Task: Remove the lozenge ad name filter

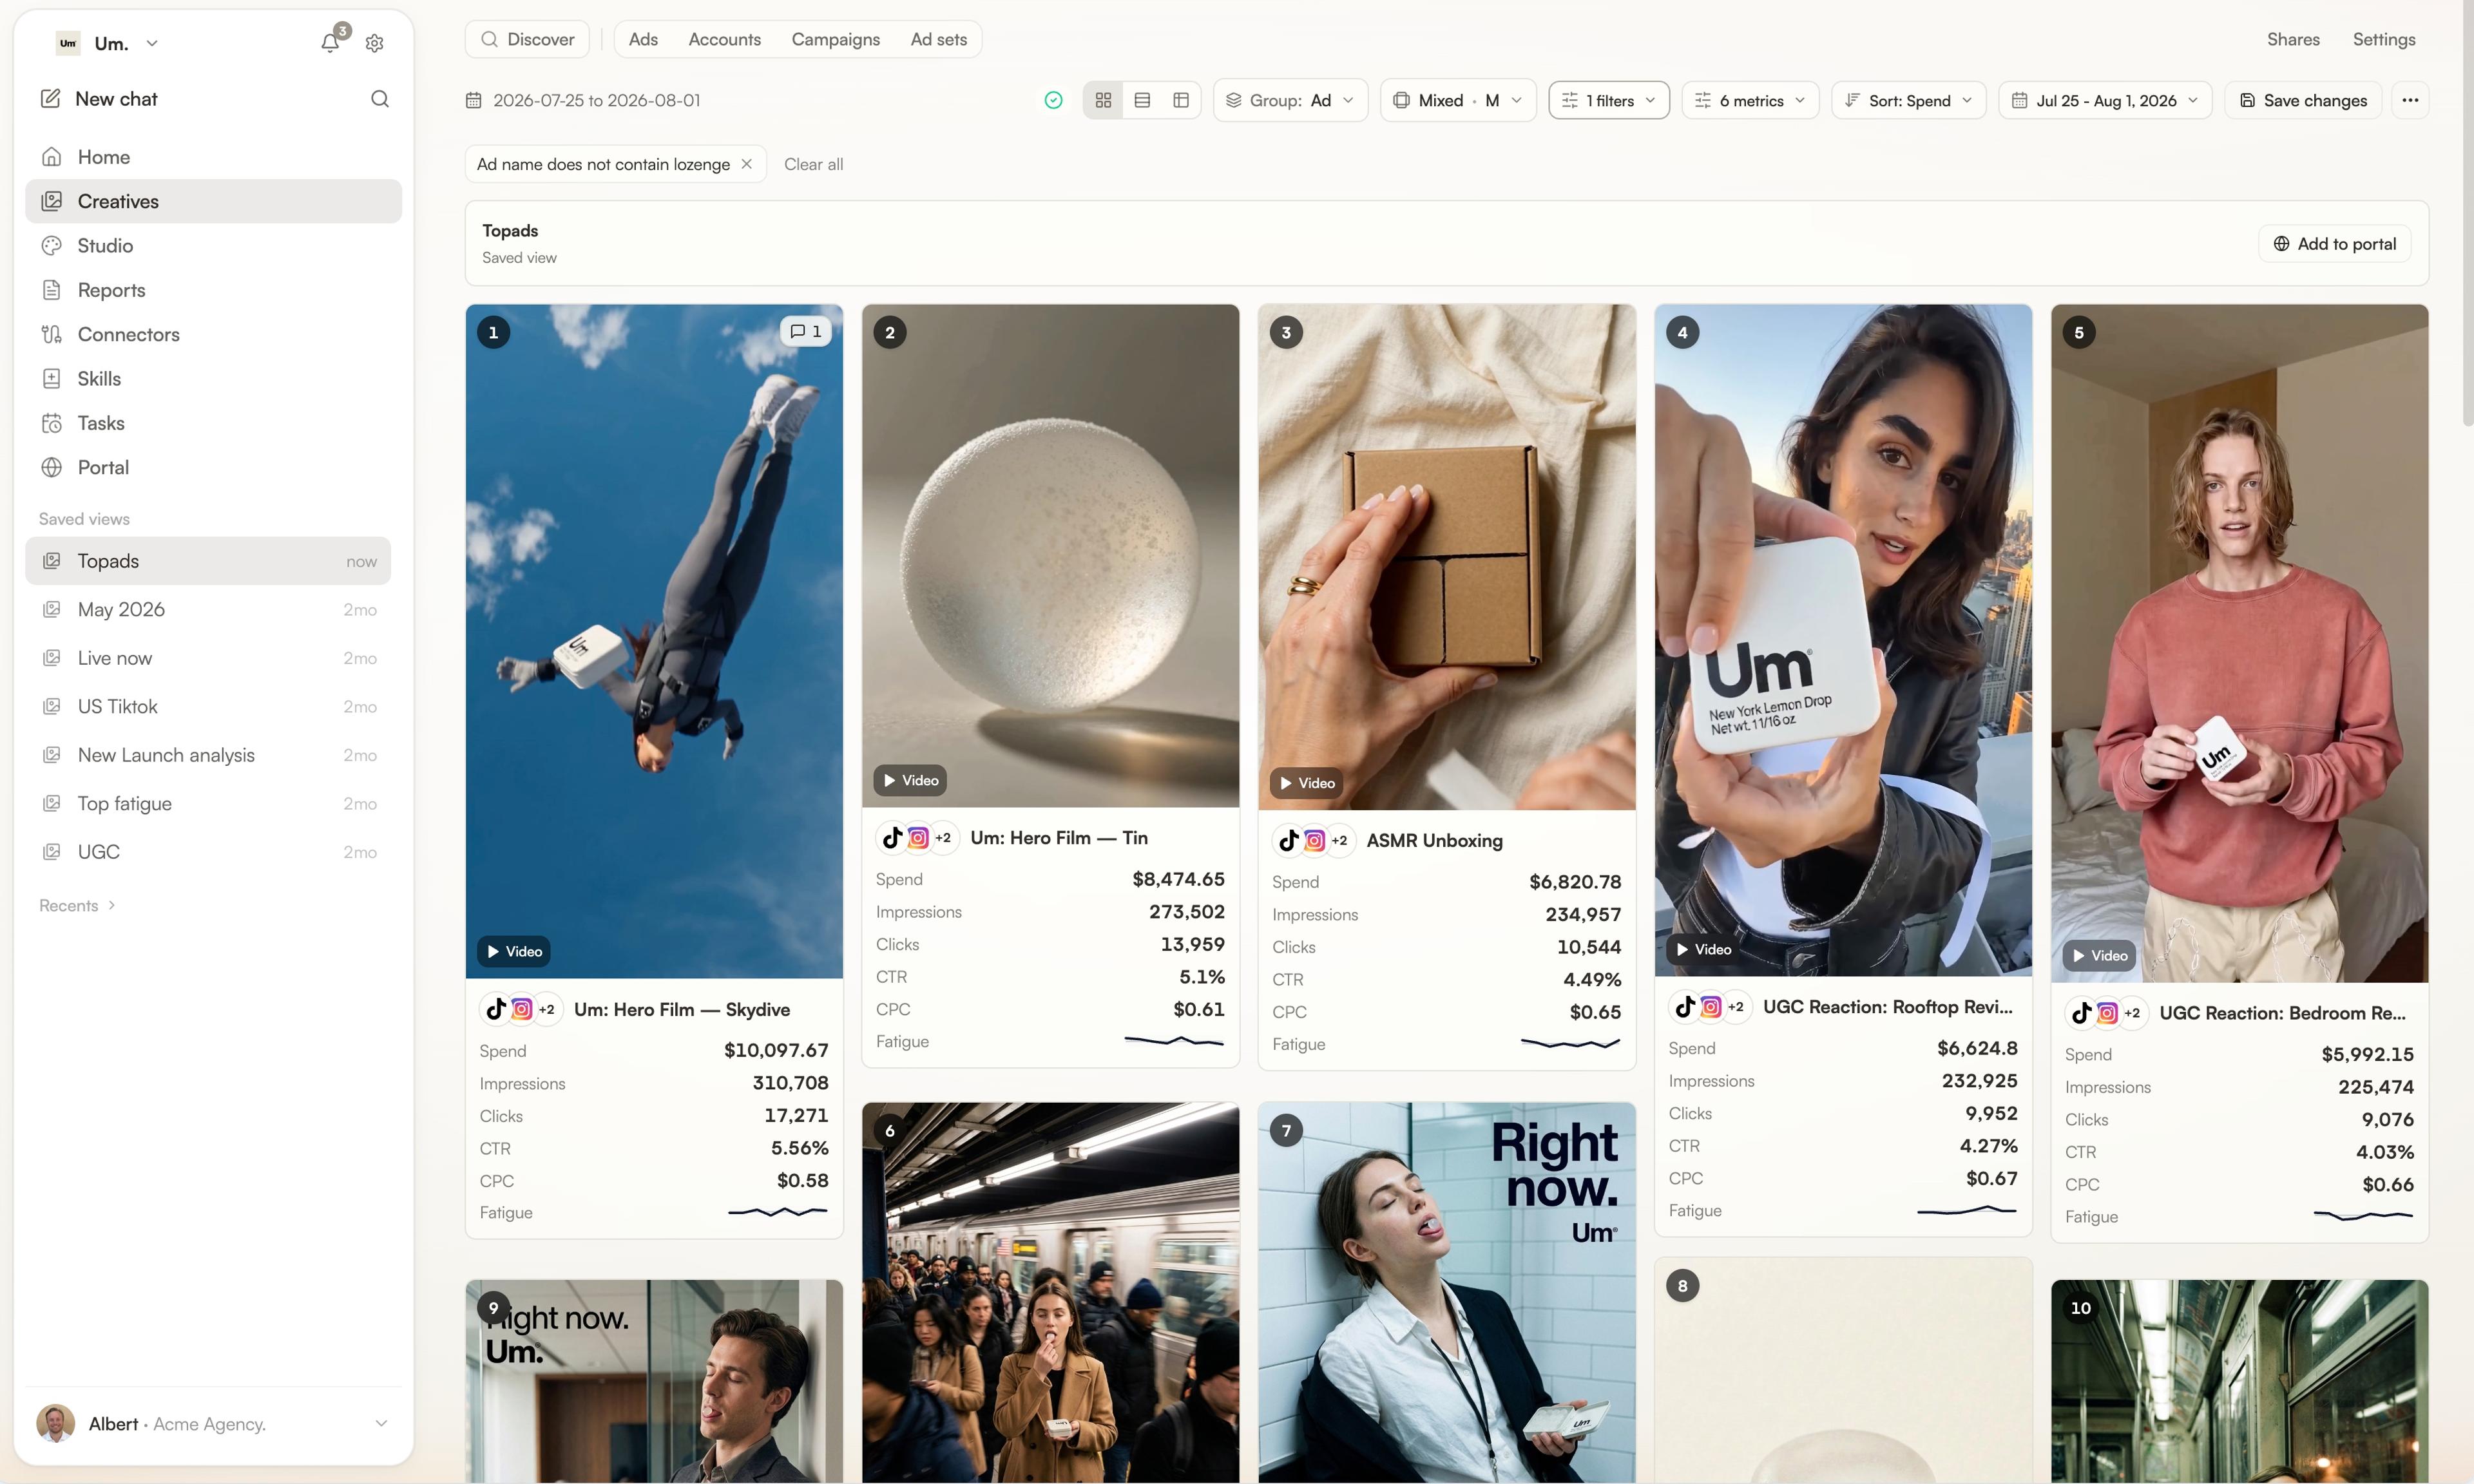Action: tap(746, 164)
